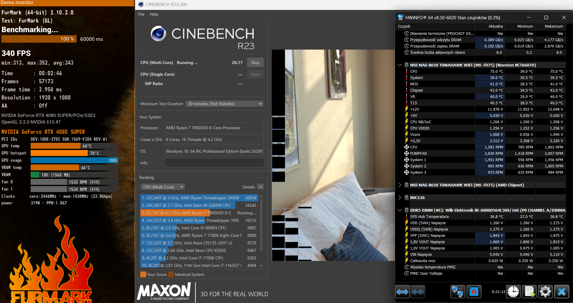573x303 pixels.
Task: Click the flame chip icon in HWiNFO toolbar
Action: pos(474,292)
